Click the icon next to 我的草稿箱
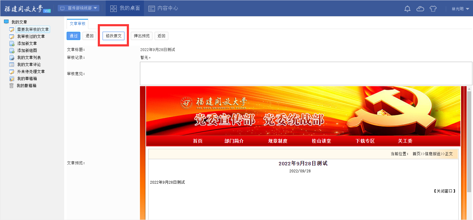473x220 pixels. click(12, 79)
